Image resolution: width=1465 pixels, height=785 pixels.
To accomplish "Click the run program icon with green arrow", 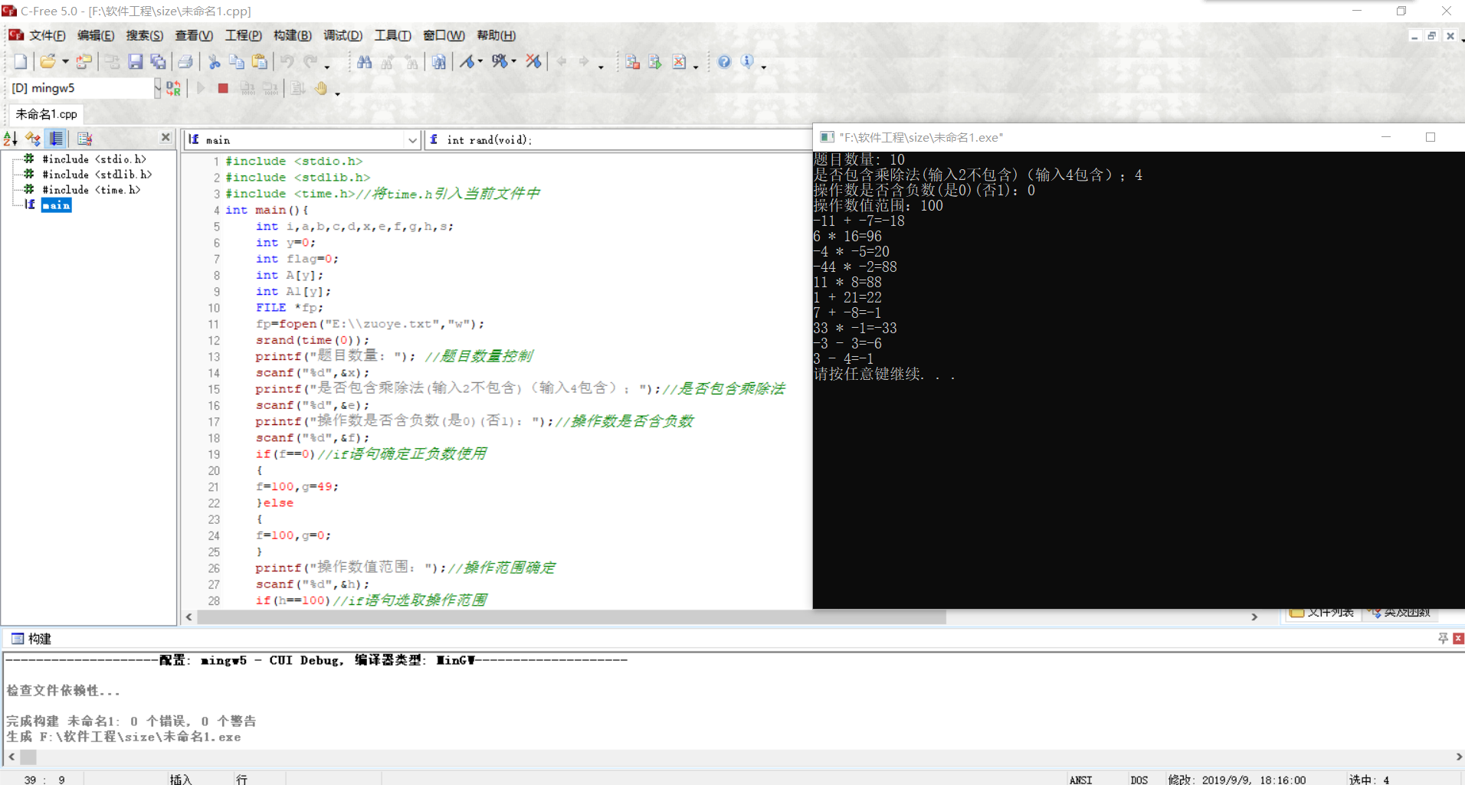I will tap(655, 62).
